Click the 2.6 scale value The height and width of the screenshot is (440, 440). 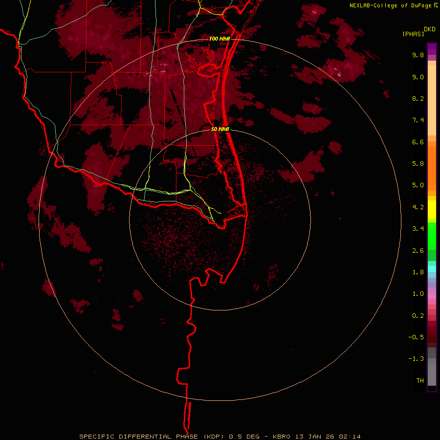click(x=418, y=251)
